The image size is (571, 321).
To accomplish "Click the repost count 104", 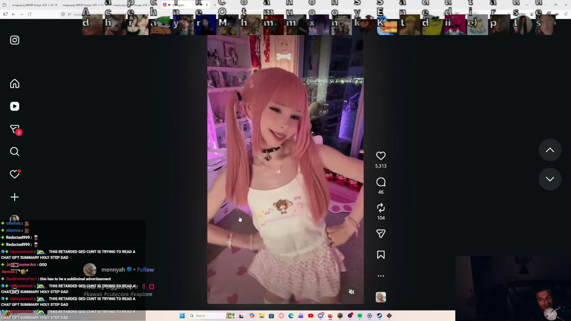I will pos(381,218).
